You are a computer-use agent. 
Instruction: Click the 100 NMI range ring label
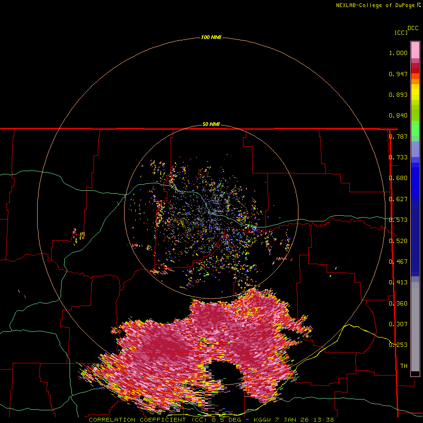pos(211,37)
